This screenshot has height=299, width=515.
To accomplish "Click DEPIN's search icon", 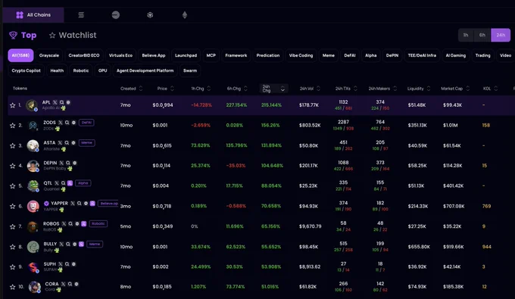I will point(68,163).
